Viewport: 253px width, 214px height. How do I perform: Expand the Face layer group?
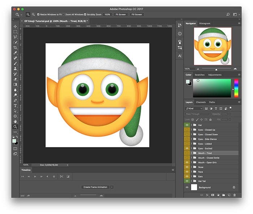[x=191, y=172]
